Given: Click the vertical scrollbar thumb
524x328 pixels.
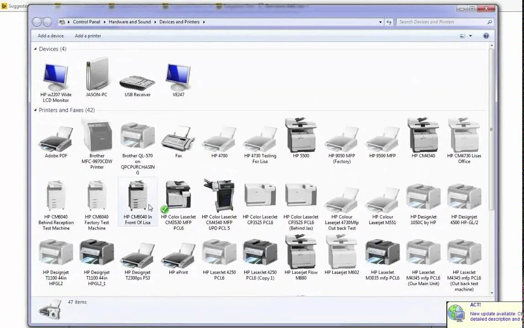Looking at the screenshot, I should pos(491,129).
